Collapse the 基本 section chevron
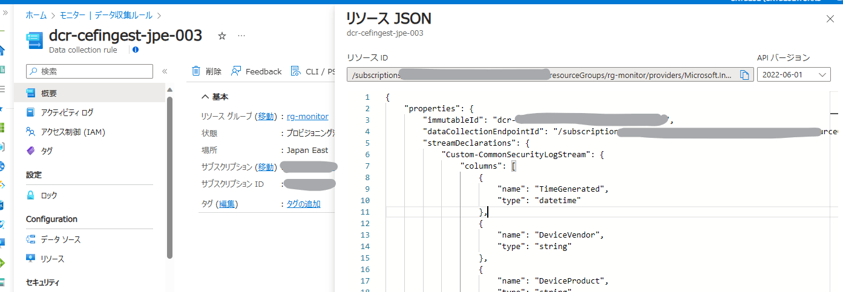This screenshot has height=292, width=843. coord(205,97)
